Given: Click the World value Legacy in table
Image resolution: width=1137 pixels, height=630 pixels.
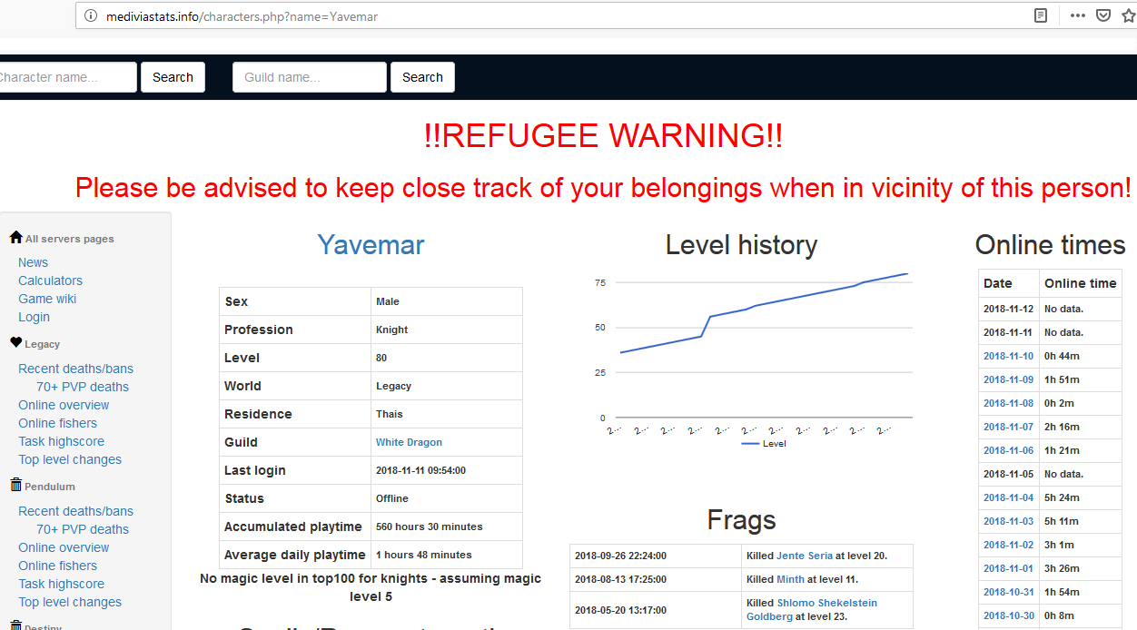Looking at the screenshot, I should click(393, 386).
